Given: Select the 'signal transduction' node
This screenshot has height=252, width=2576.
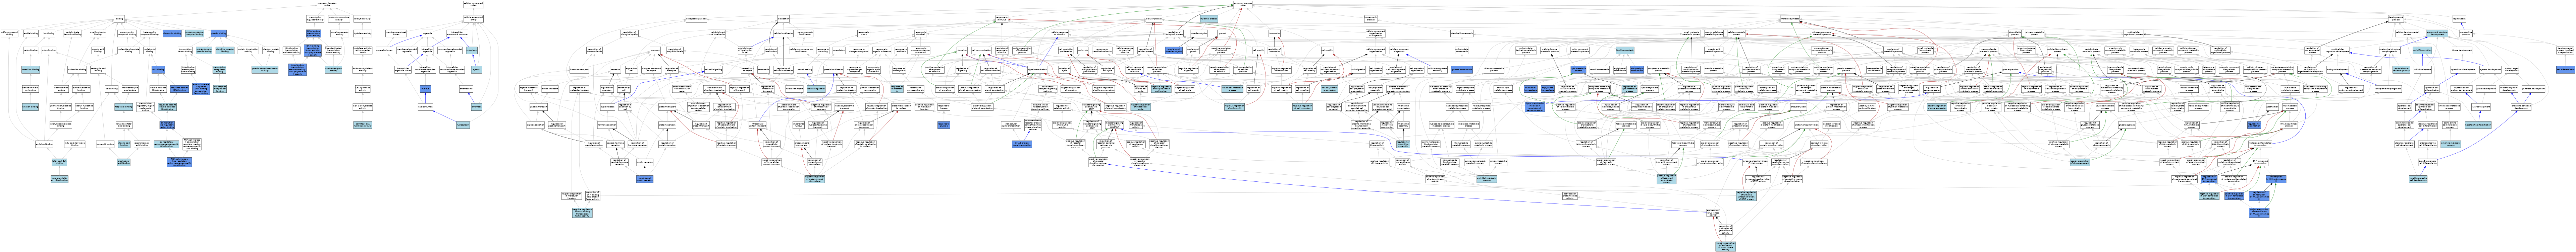Looking at the screenshot, I should click(x=1037, y=70).
